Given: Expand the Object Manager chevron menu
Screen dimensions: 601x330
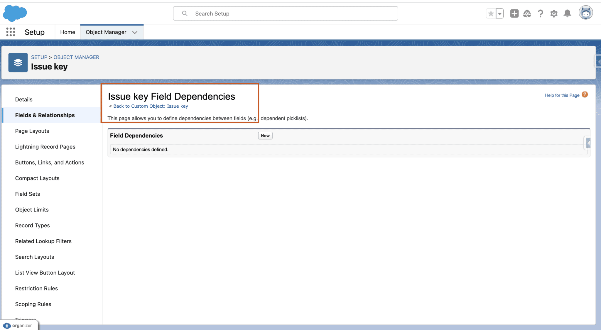Looking at the screenshot, I should pos(135,32).
